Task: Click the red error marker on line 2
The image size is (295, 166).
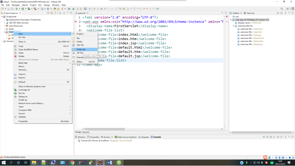Action: (76, 22)
